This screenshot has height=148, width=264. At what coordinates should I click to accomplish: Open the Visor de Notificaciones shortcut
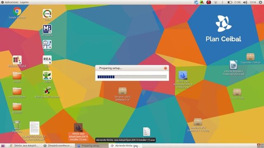pos(47,91)
